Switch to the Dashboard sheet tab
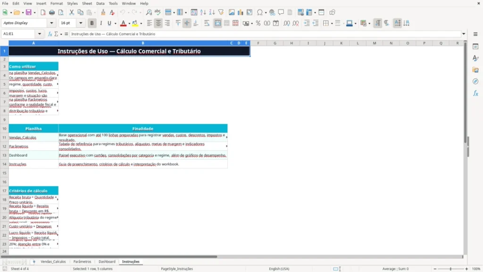 tap(107, 262)
